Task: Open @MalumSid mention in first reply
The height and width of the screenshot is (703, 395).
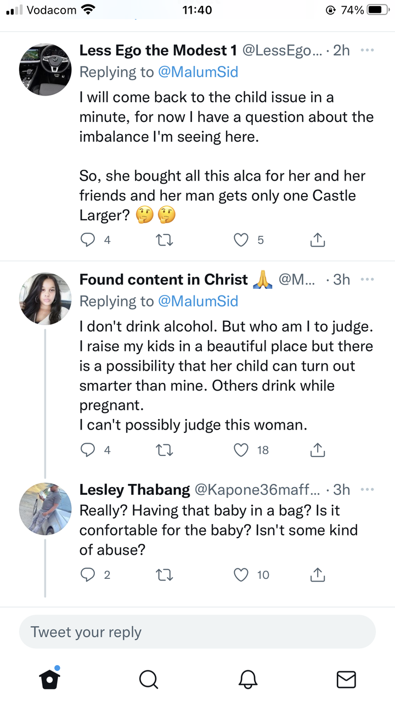Action: [198, 71]
